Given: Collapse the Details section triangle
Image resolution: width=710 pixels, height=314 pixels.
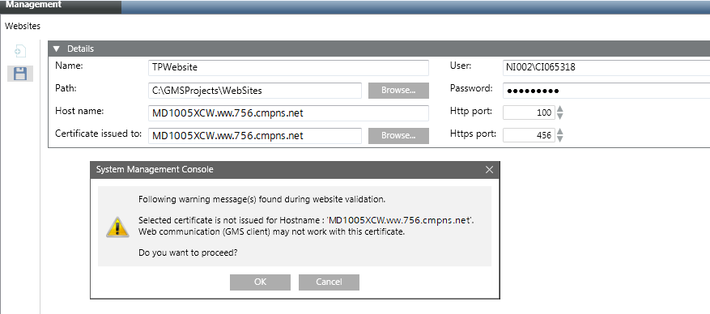Looking at the screenshot, I should [56, 49].
